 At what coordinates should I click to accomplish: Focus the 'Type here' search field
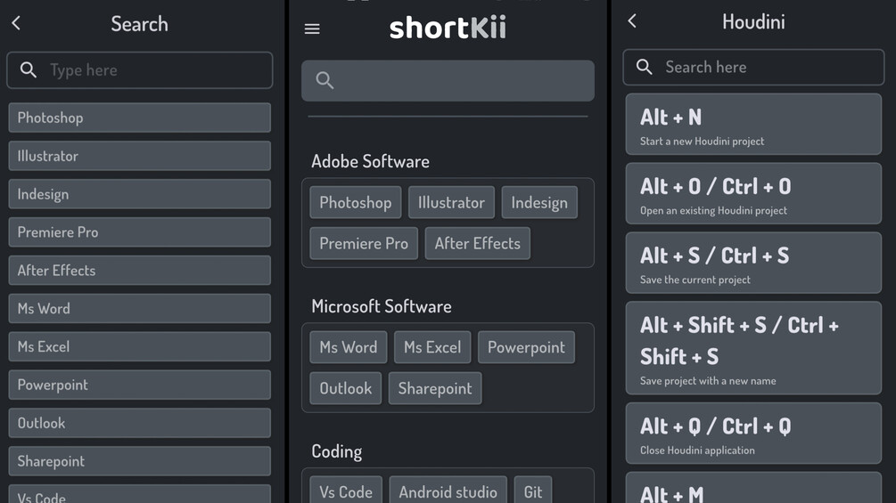152,70
